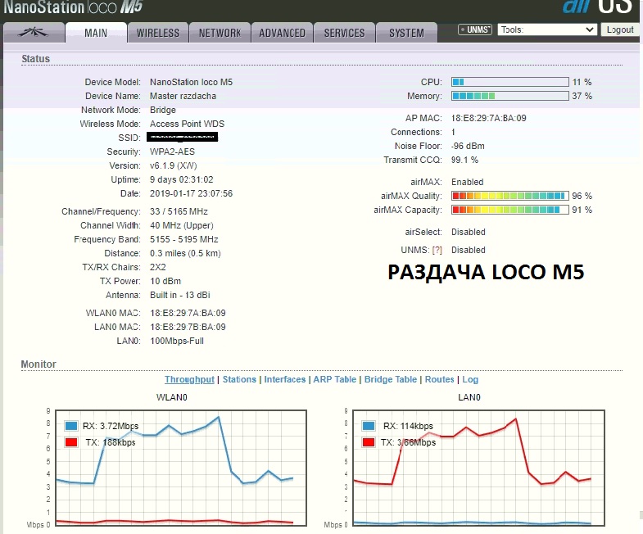Click channel width 40 MHz (Upper)

tap(182, 225)
